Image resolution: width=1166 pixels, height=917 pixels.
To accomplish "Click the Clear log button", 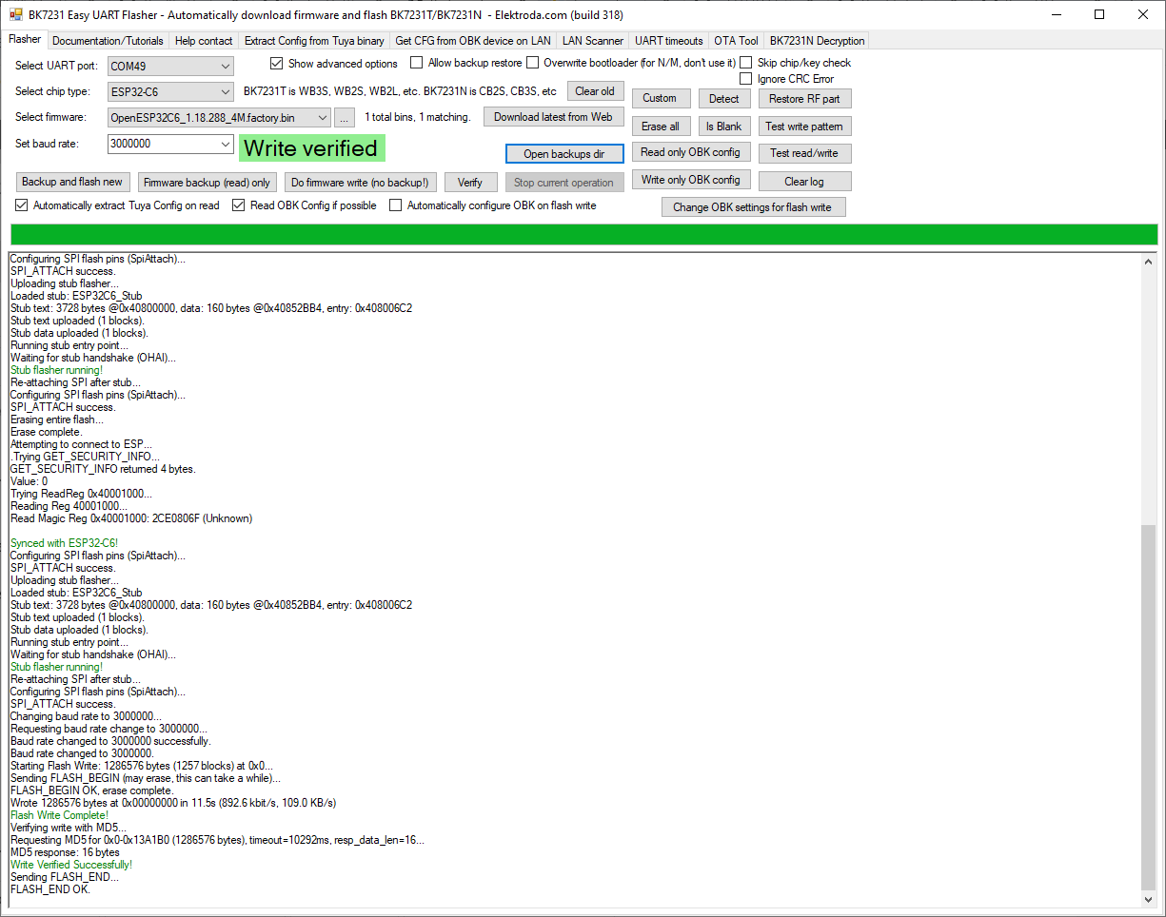I will click(804, 182).
